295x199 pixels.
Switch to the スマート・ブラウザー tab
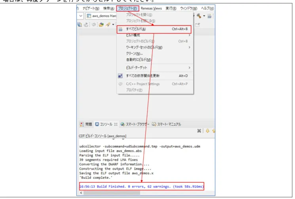tap(135, 124)
